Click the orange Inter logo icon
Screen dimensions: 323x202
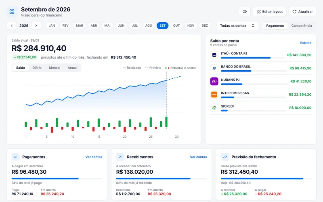point(214,95)
